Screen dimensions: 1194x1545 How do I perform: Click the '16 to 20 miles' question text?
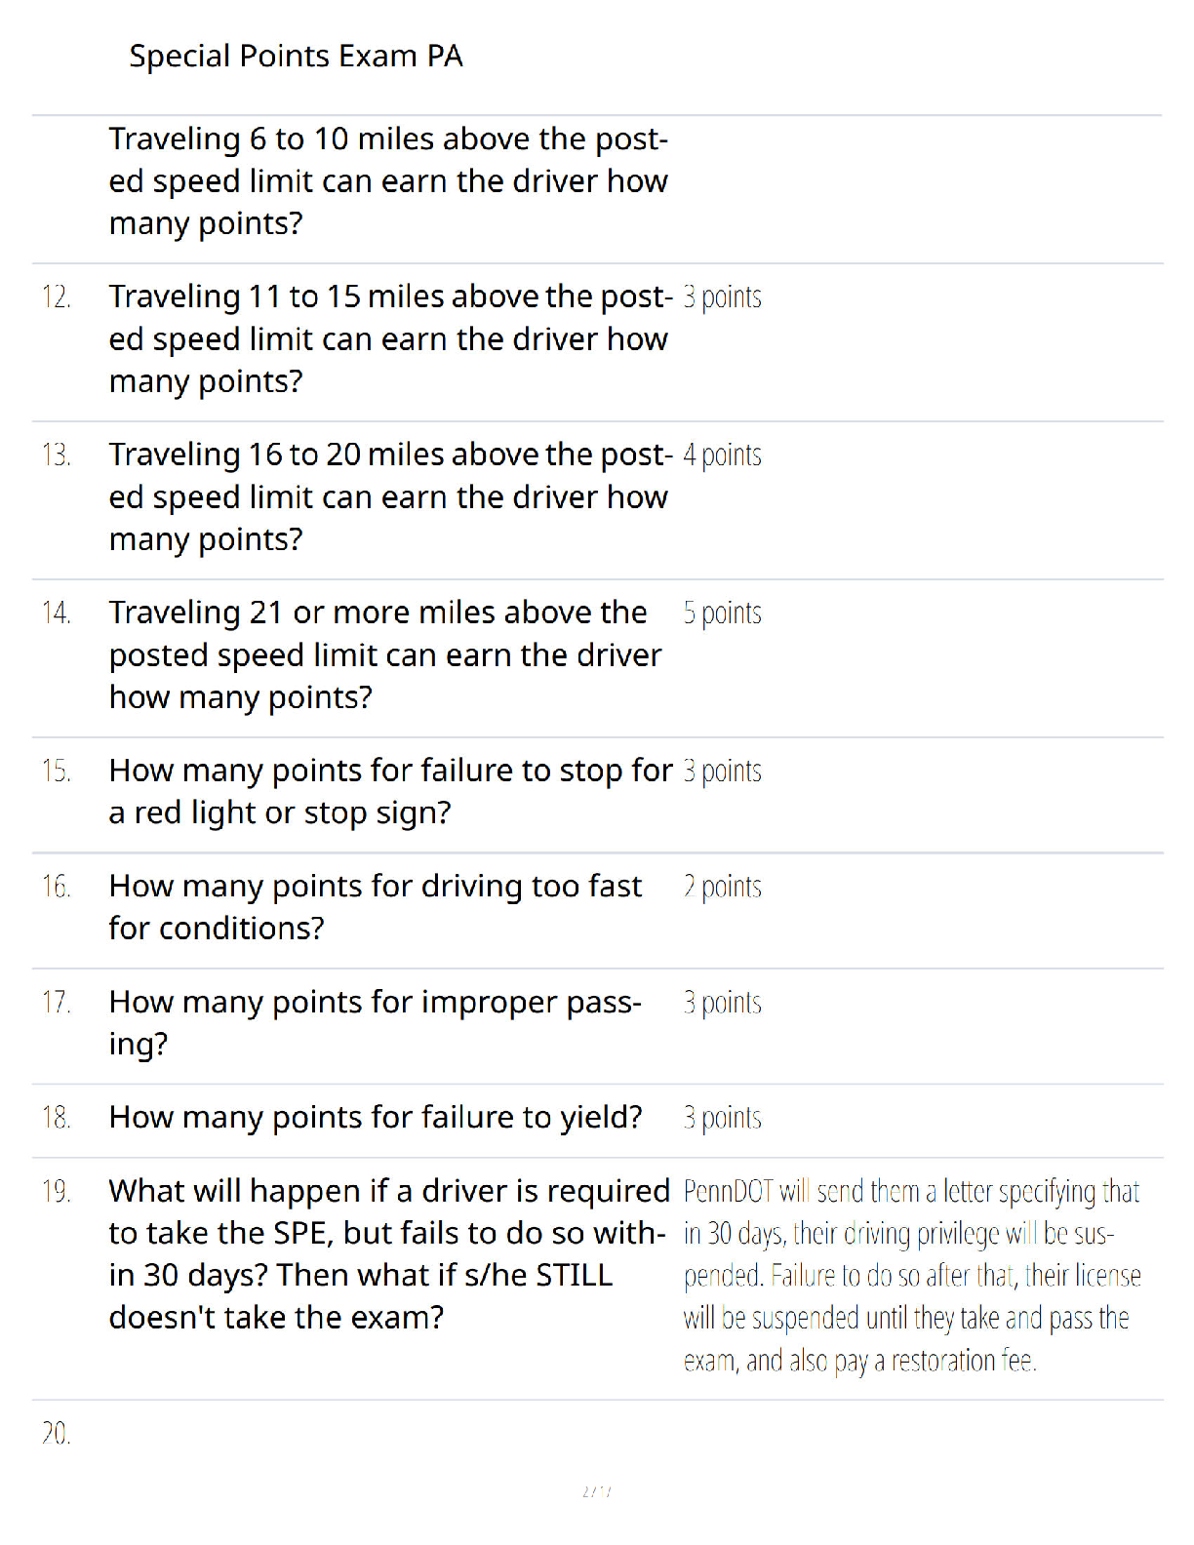[x=390, y=497]
